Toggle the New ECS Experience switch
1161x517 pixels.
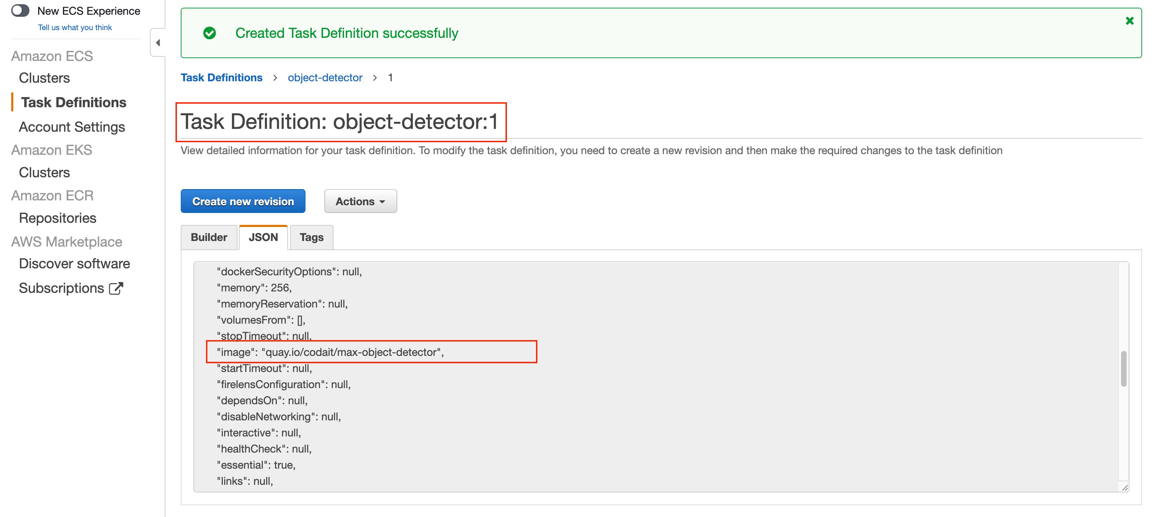[x=20, y=11]
